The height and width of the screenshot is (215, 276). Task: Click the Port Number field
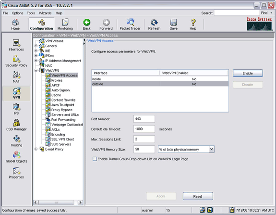click(x=144, y=119)
